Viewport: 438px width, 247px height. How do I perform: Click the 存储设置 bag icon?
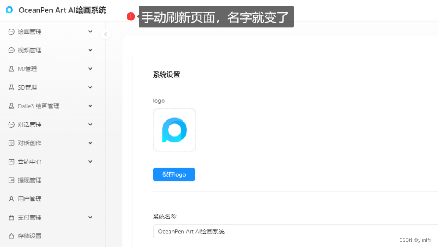tap(11, 236)
